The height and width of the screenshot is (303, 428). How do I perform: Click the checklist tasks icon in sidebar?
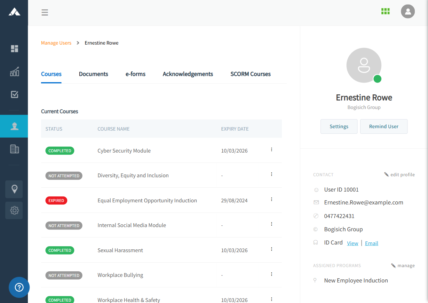(14, 94)
